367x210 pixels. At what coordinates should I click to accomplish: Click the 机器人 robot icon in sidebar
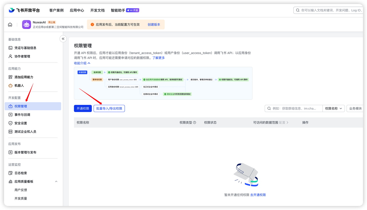tap(11, 86)
